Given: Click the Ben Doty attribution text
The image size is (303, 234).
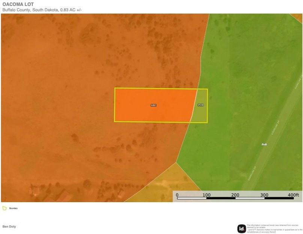Looking at the screenshot, I should (10, 226).
